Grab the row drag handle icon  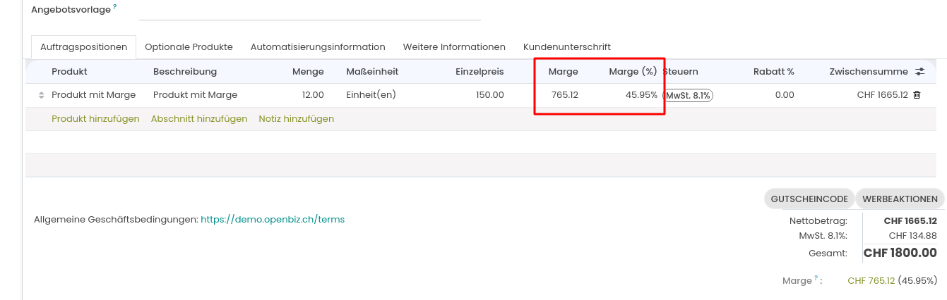coord(41,95)
